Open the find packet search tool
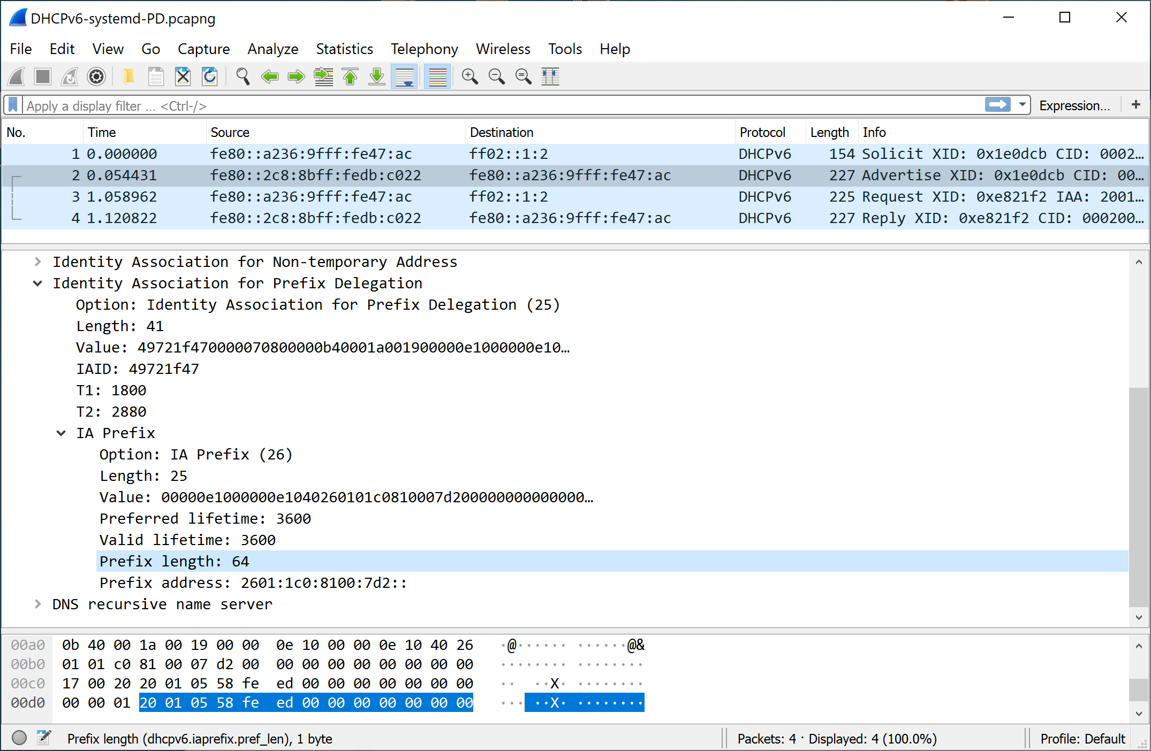1151x751 pixels. [x=243, y=76]
